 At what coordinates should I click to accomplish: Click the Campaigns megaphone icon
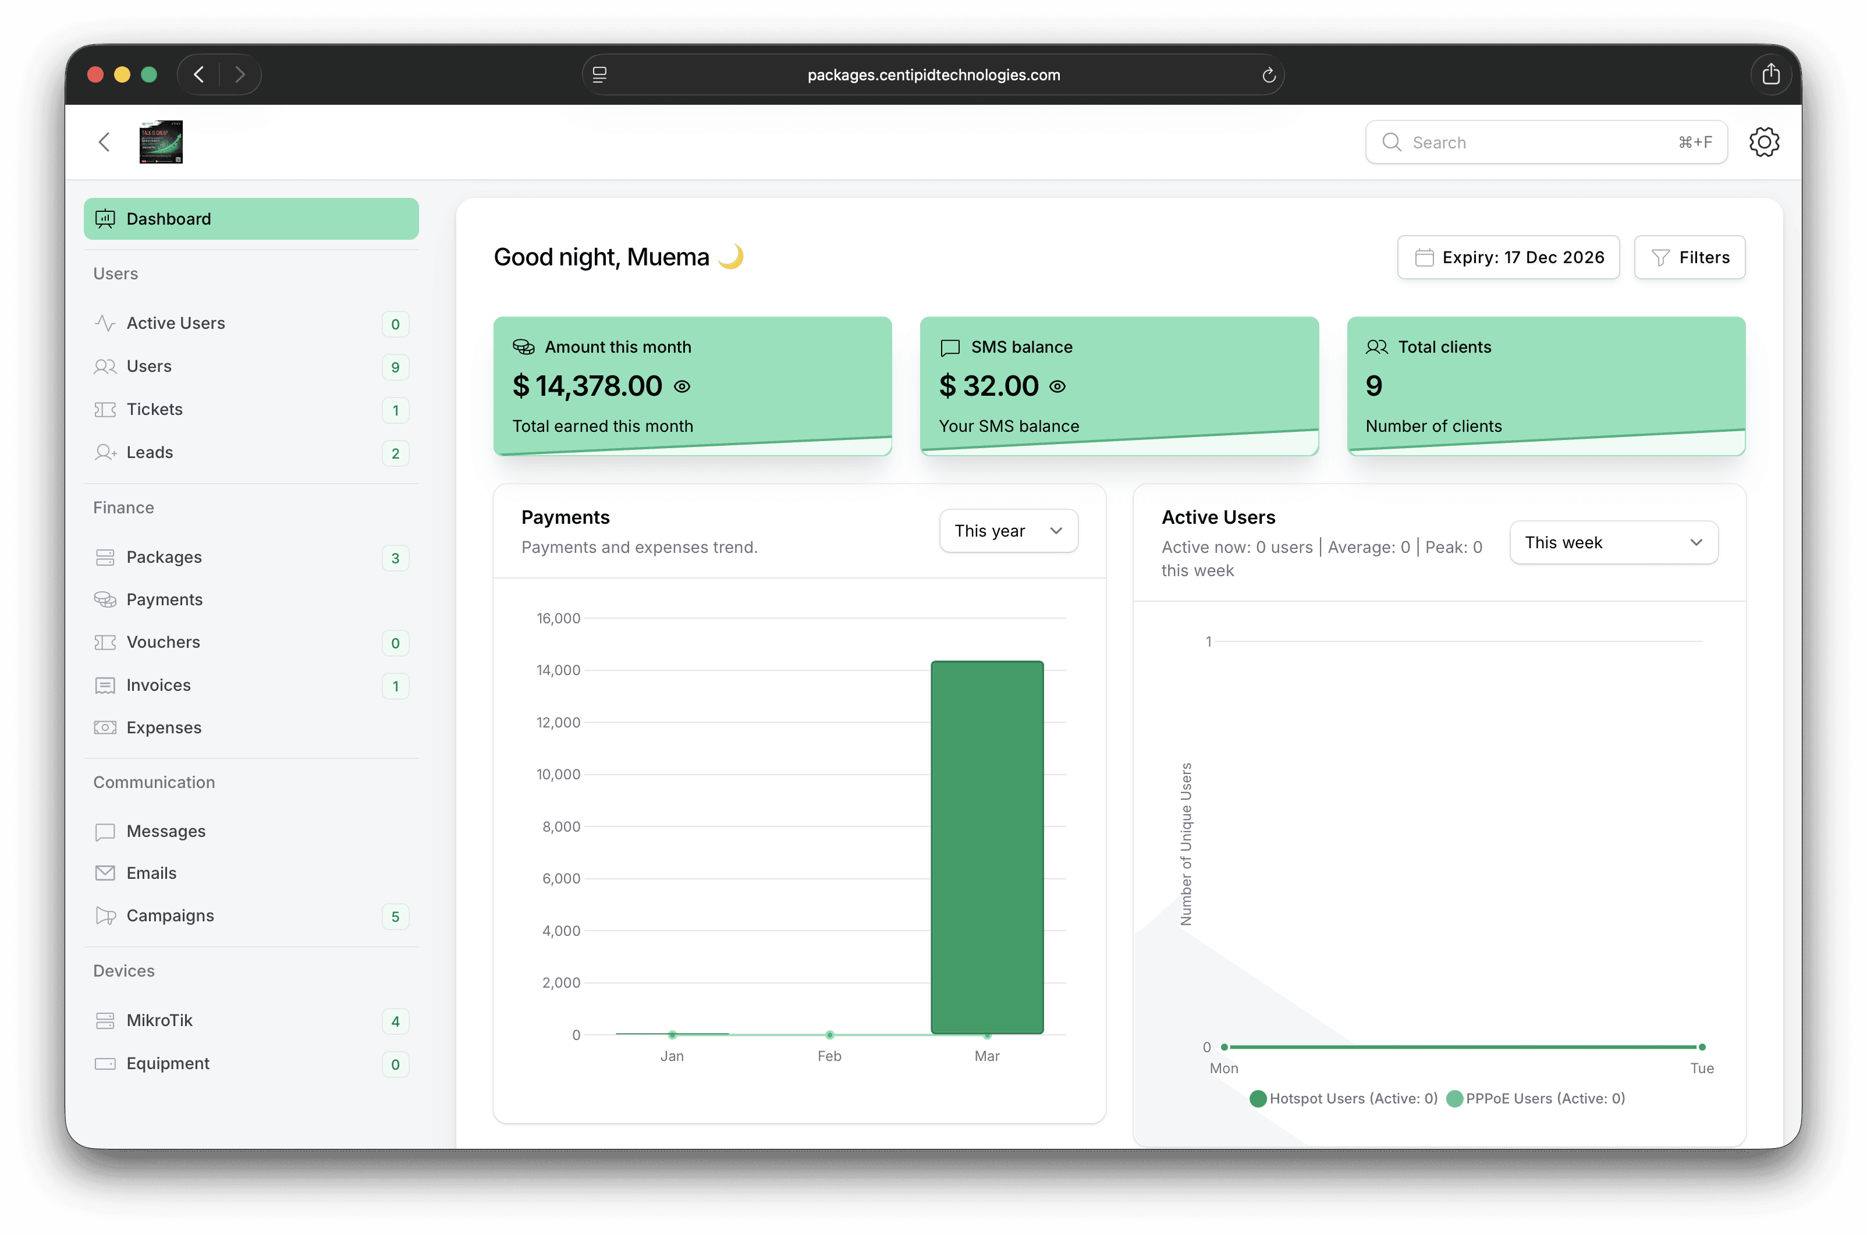coord(105,915)
